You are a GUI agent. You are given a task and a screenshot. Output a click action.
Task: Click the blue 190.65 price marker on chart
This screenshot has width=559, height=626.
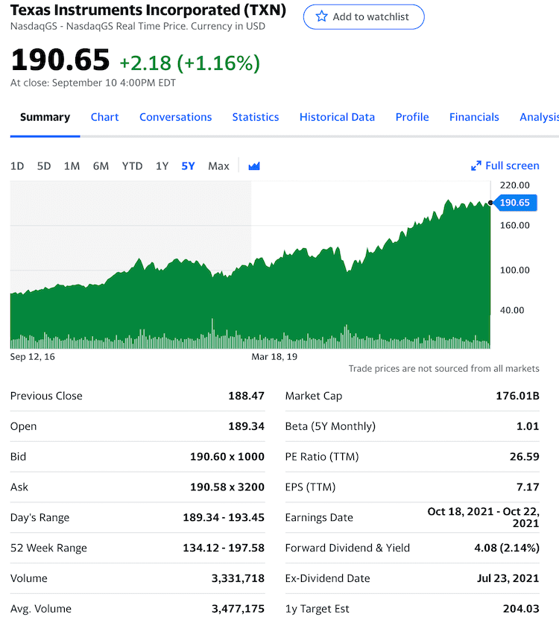515,202
